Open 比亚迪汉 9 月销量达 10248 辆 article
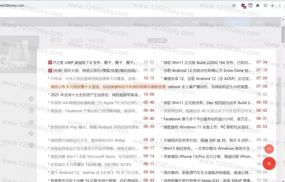Image resolution: width=285 pixels, height=182 pixels. click(91, 164)
